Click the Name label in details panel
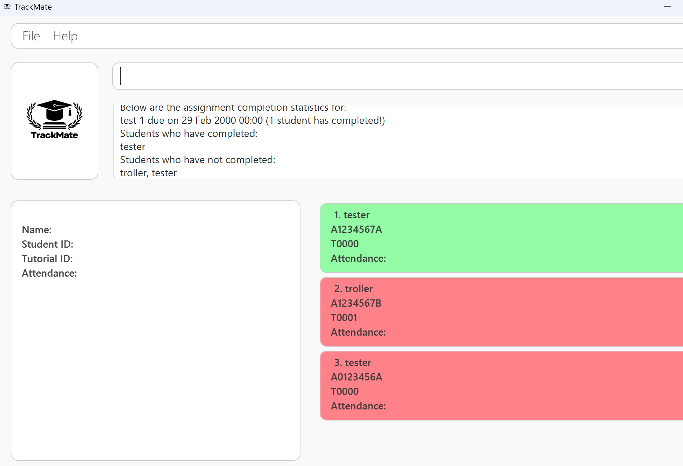Screen dimensions: 683x466 [x=37, y=230]
